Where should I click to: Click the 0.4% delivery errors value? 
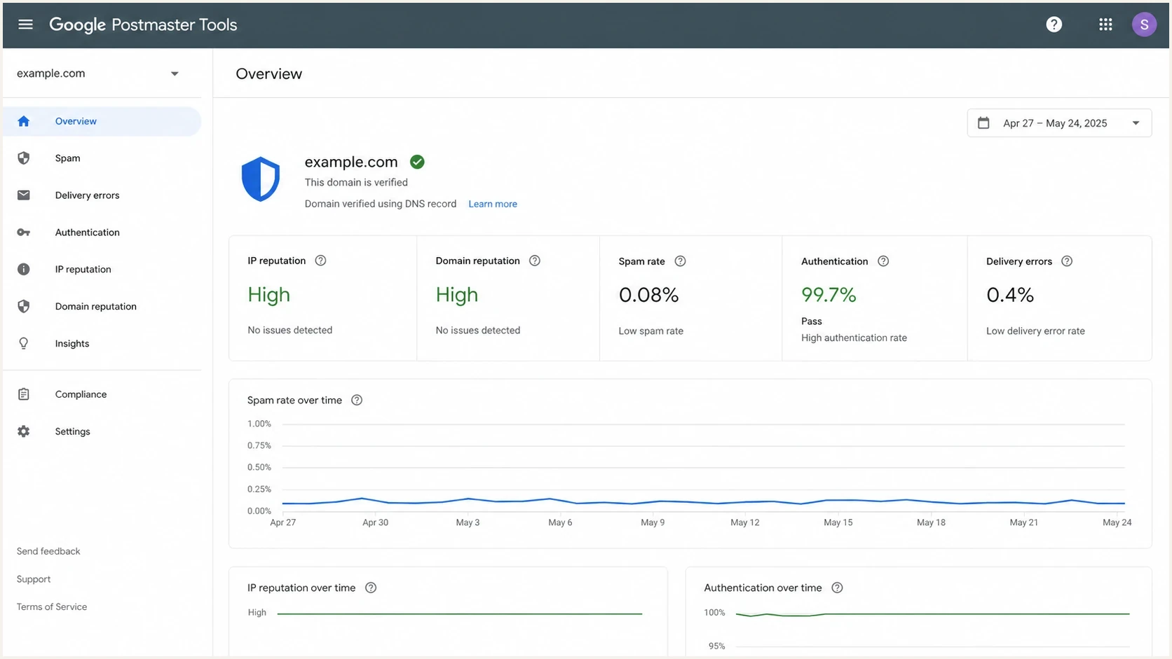click(x=1010, y=295)
